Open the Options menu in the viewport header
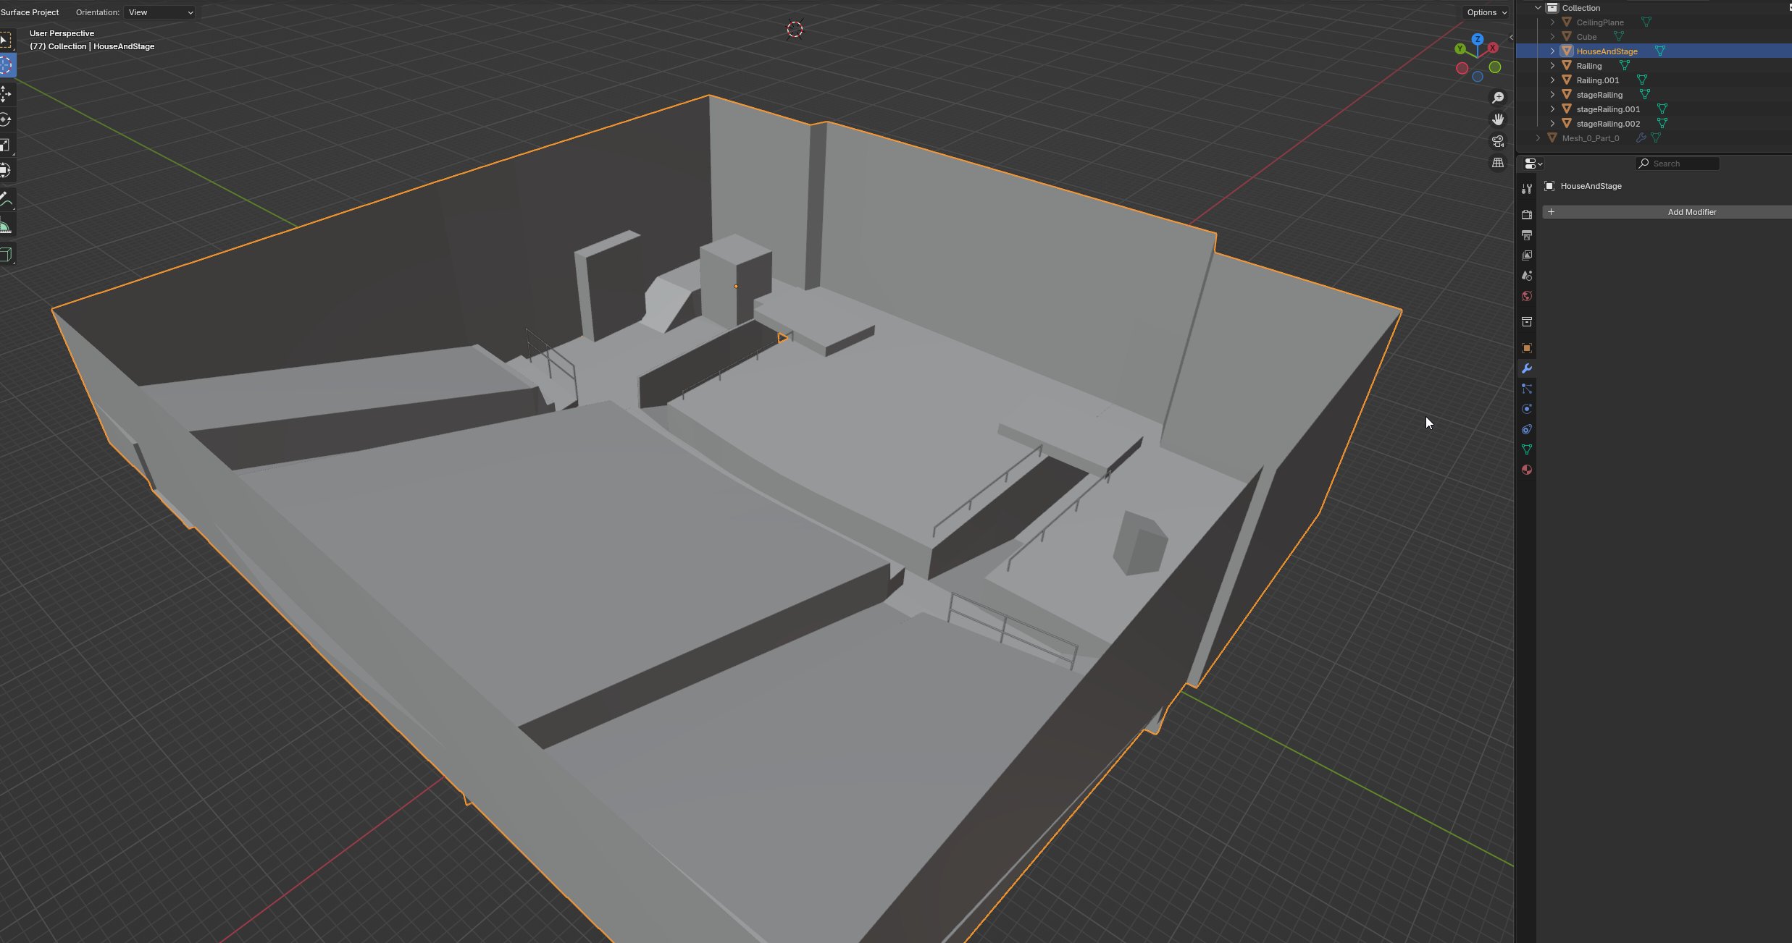Screen dimensions: 1792x943 coord(1486,12)
